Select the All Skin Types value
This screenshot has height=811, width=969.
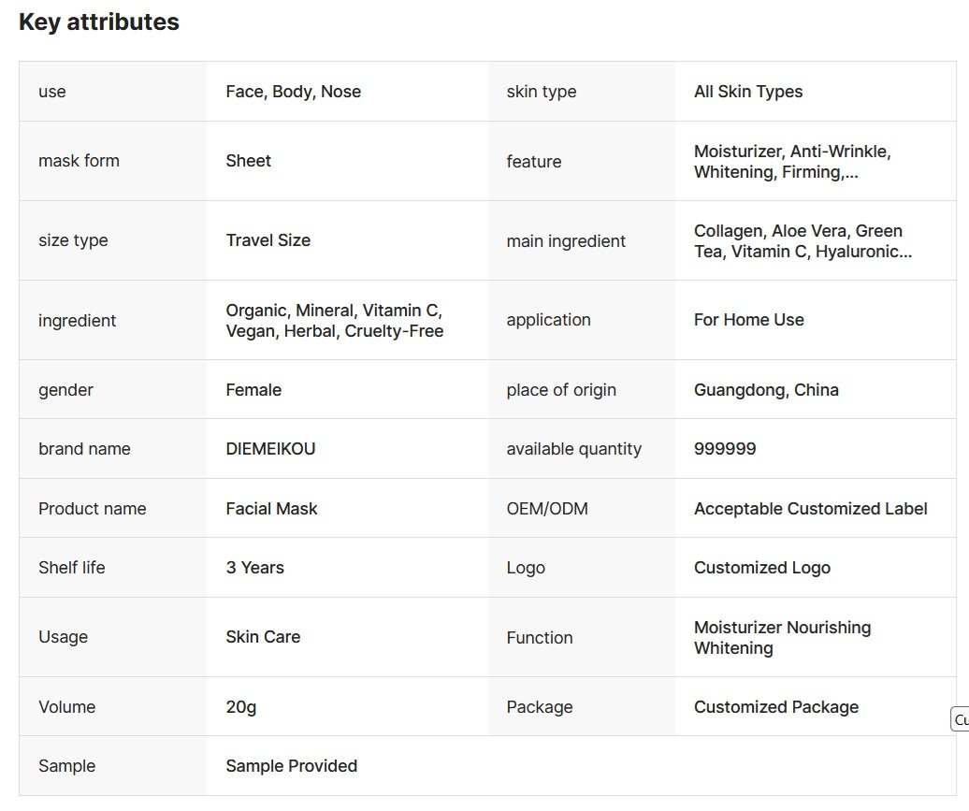point(748,92)
